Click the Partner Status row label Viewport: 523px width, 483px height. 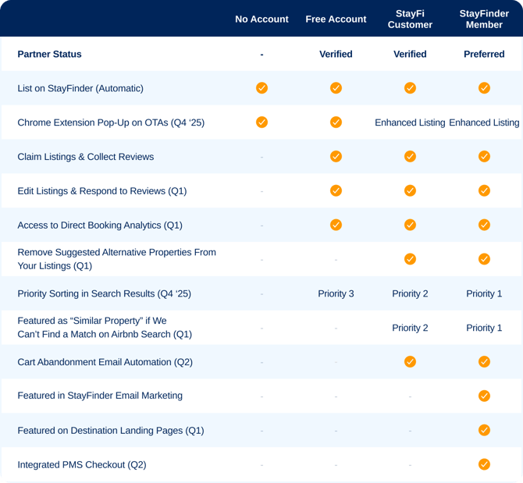coord(49,54)
